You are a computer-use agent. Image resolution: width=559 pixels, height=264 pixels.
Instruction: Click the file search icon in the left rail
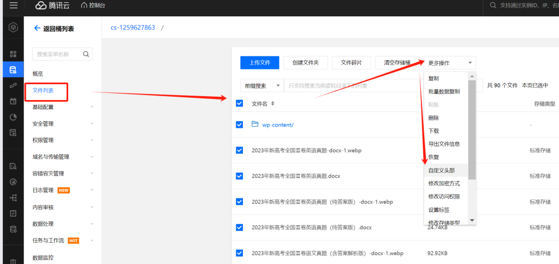click(x=13, y=166)
